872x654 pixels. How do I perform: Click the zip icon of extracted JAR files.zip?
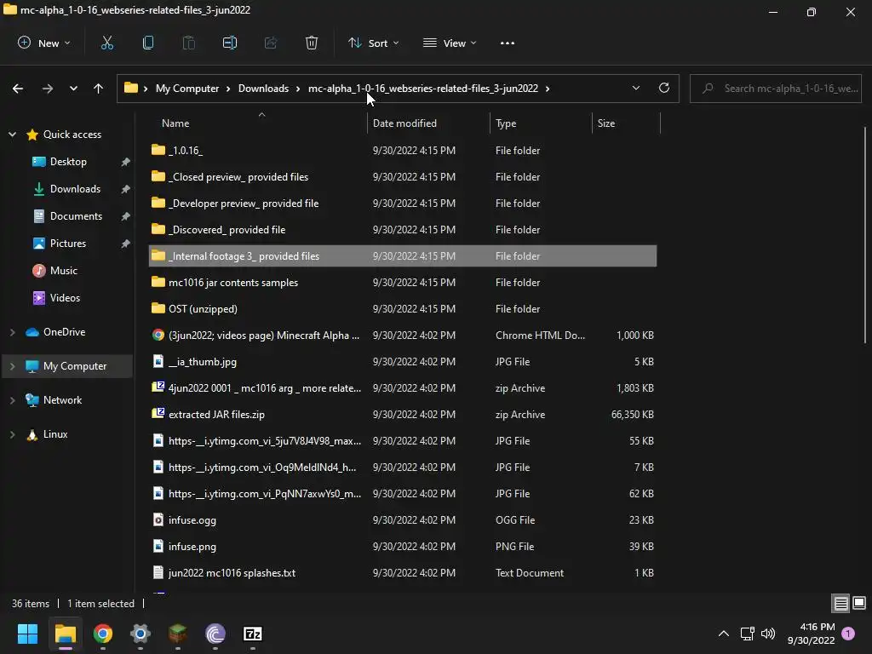(x=158, y=414)
